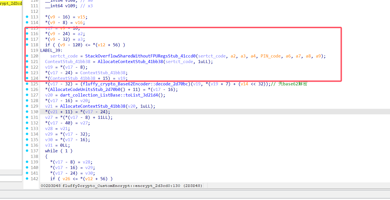Select the 'v30 = *(v17 - 16);' line

(x=68, y=140)
